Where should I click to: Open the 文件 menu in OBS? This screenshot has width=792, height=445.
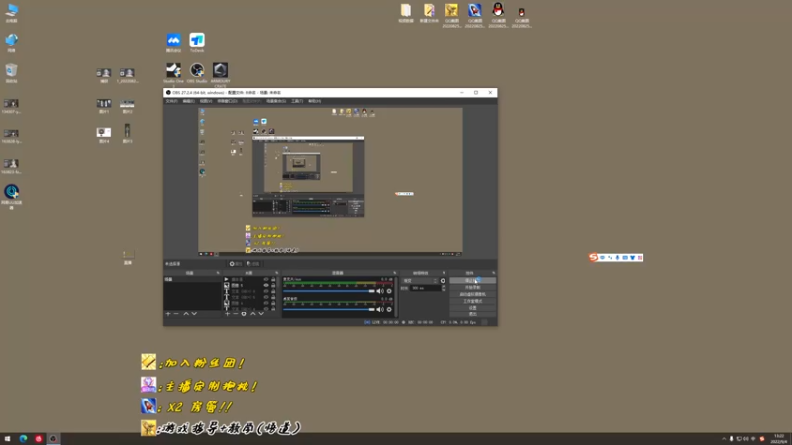171,101
